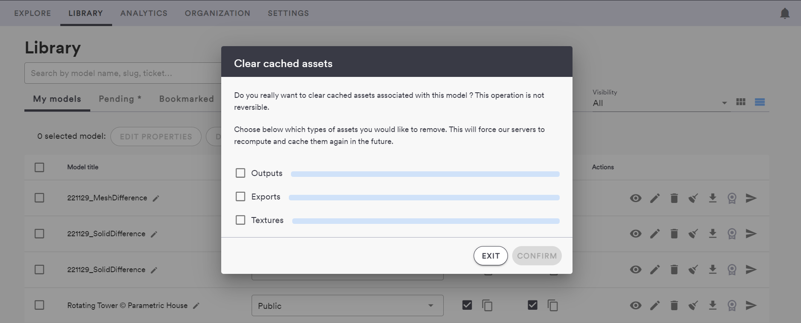Tick the Exports checkbox

pos(240,197)
